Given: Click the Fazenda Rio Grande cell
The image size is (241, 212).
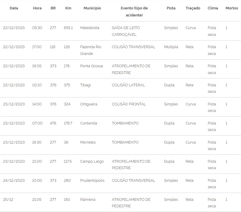Looking at the screenshot, I should 90,50.
